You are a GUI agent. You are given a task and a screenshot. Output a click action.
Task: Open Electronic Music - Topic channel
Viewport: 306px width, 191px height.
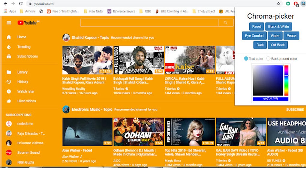[93, 109]
